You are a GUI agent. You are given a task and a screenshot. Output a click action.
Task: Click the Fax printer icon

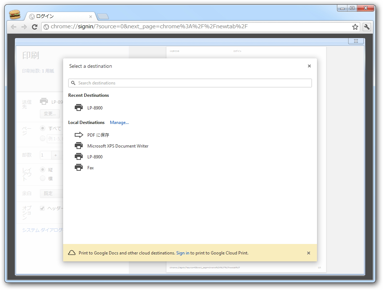coord(79,167)
